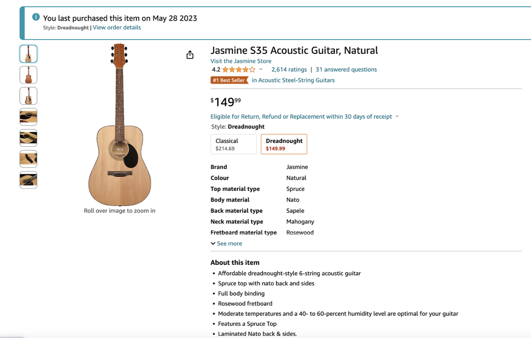Click the info icon in purchase banner
This screenshot has width=531, height=338.
[36, 17]
